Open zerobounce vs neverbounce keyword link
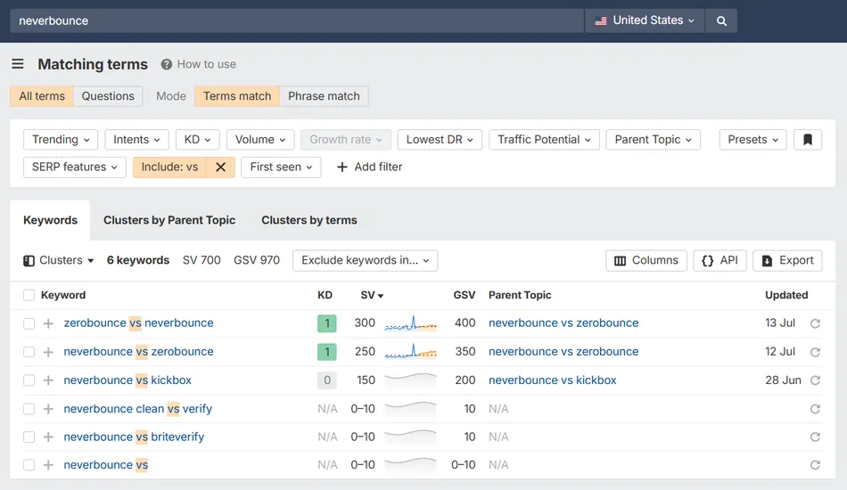The image size is (847, 490). pyautogui.click(x=138, y=323)
